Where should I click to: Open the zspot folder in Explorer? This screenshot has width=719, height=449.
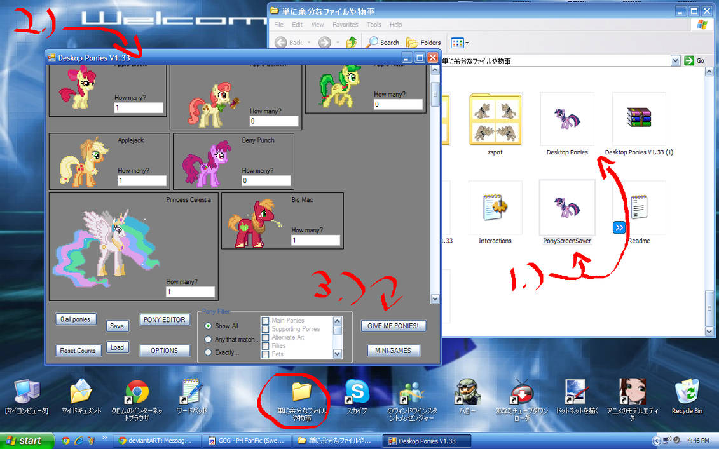click(x=495, y=119)
